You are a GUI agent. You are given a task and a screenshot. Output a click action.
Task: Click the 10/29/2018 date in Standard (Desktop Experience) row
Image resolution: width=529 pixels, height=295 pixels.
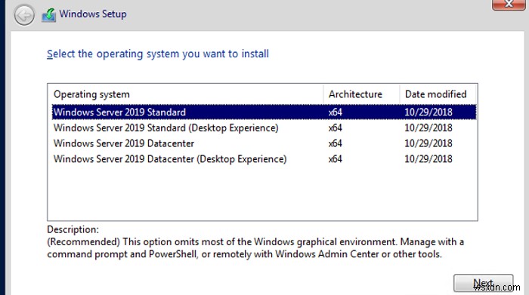click(x=428, y=128)
